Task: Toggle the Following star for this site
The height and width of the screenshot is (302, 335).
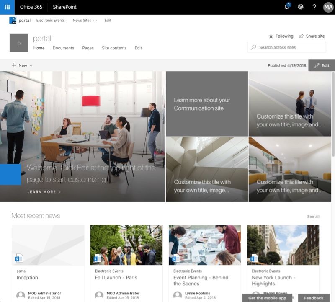Action: click(x=272, y=36)
